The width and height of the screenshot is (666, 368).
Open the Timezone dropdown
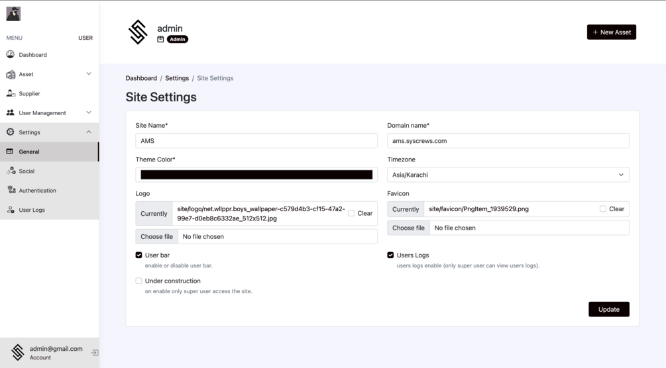pyautogui.click(x=508, y=175)
